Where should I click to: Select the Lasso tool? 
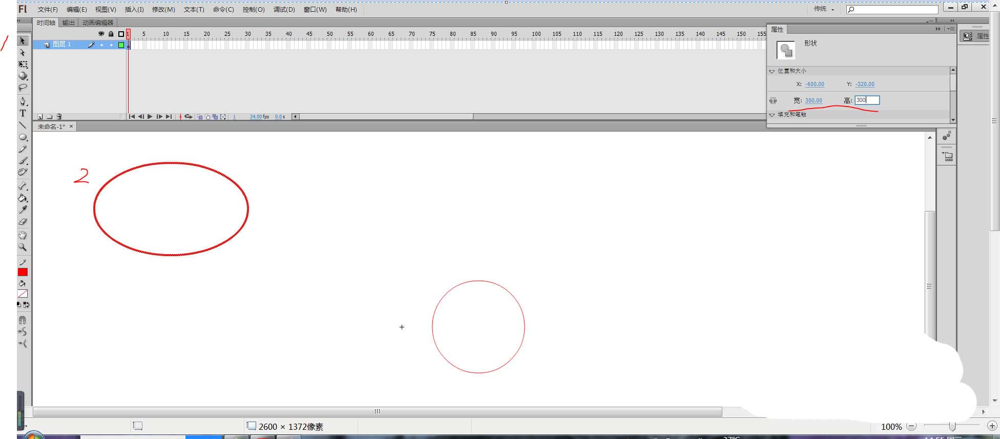(x=23, y=88)
